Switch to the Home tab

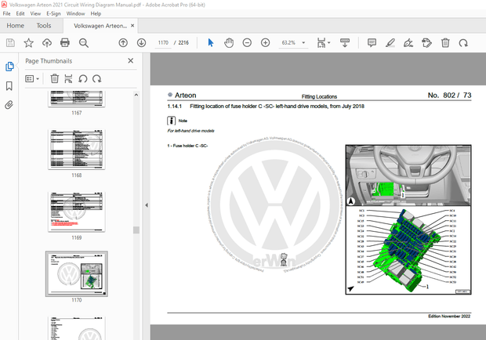click(15, 26)
